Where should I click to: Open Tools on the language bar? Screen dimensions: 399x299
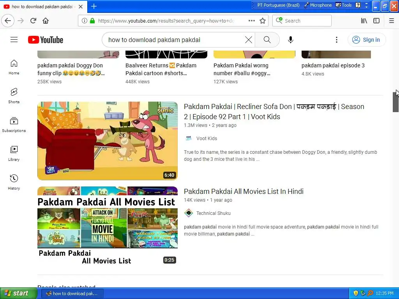pyautogui.click(x=344, y=5)
